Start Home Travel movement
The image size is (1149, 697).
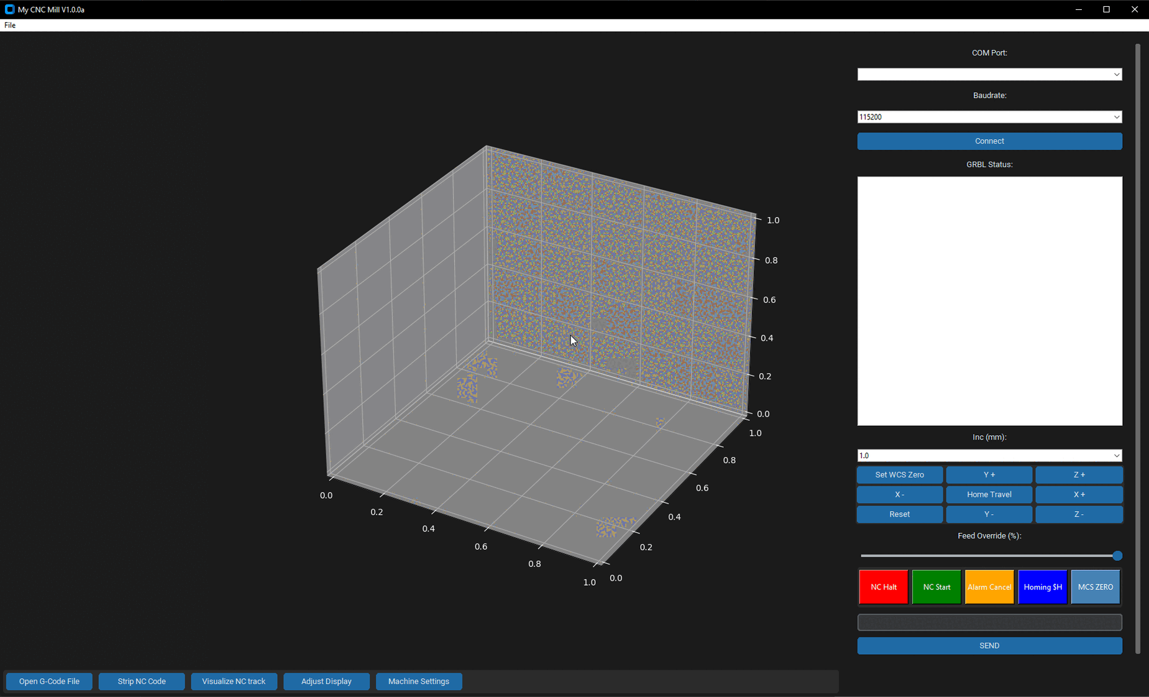[x=989, y=494]
